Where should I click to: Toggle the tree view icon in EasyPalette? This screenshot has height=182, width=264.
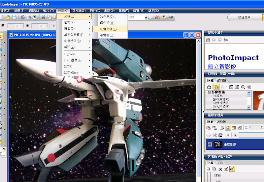[x=216, y=87]
